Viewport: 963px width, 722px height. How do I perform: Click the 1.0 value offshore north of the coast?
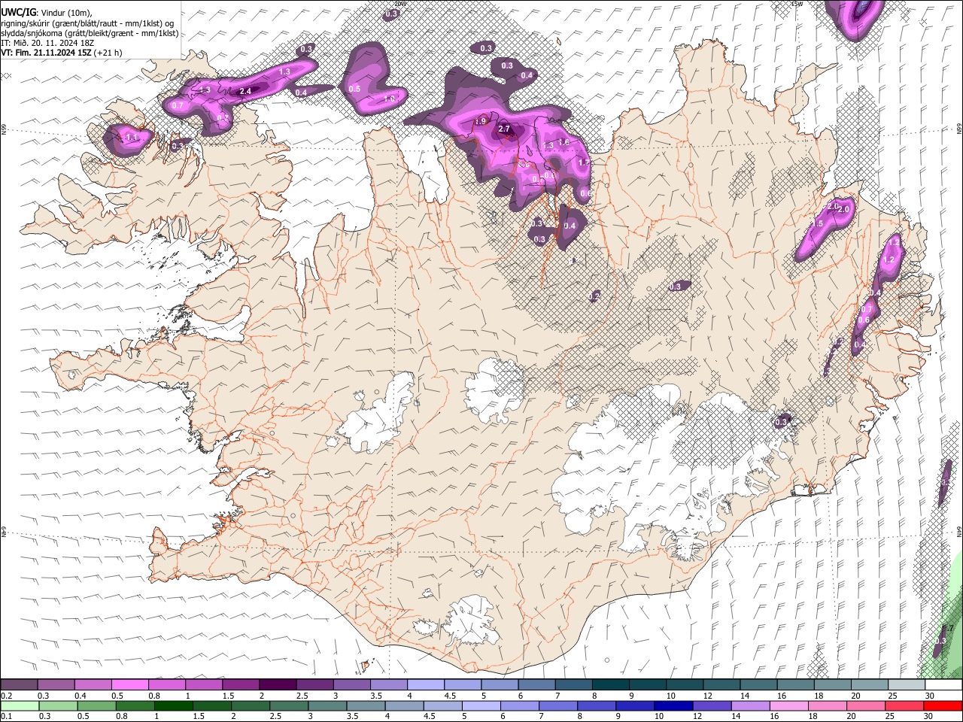tap(390, 99)
